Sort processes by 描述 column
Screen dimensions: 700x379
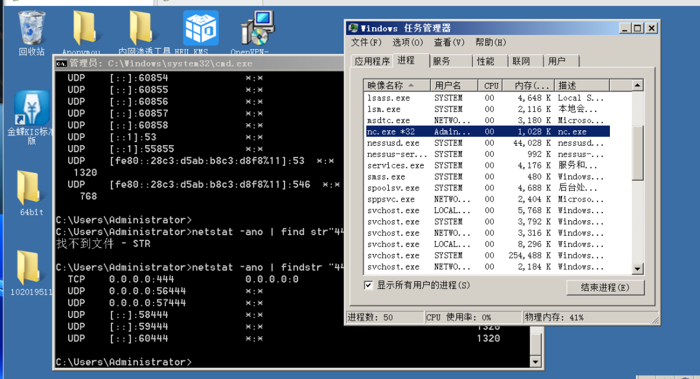pyautogui.click(x=581, y=86)
